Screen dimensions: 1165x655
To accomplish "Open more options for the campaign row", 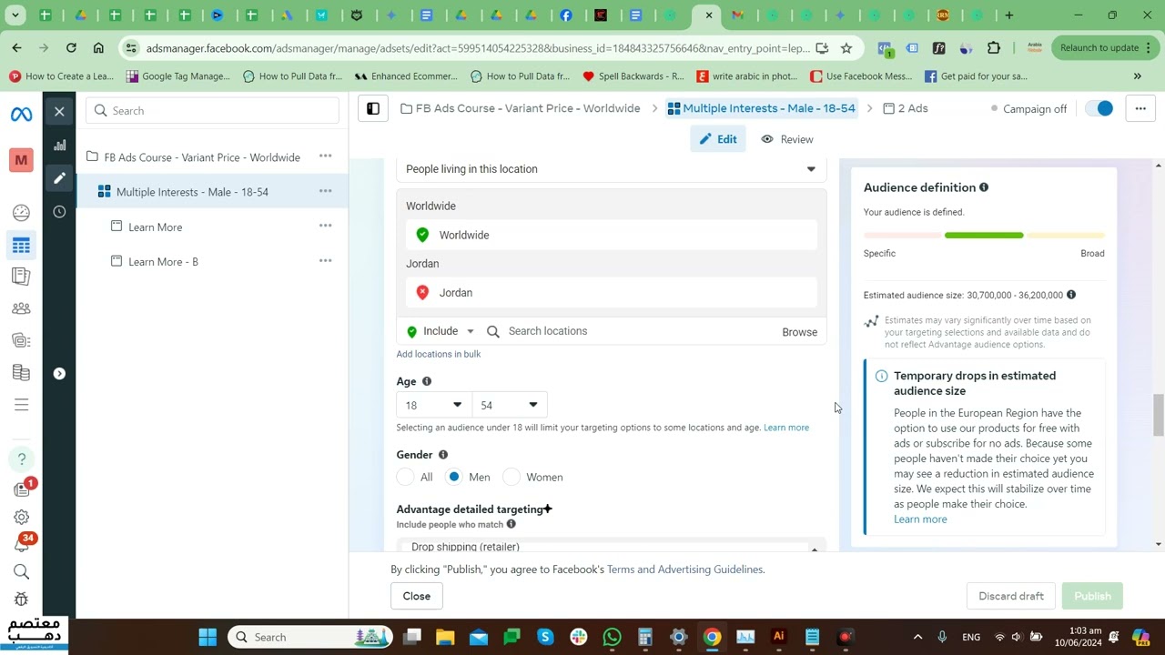I will pyautogui.click(x=325, y=156).
